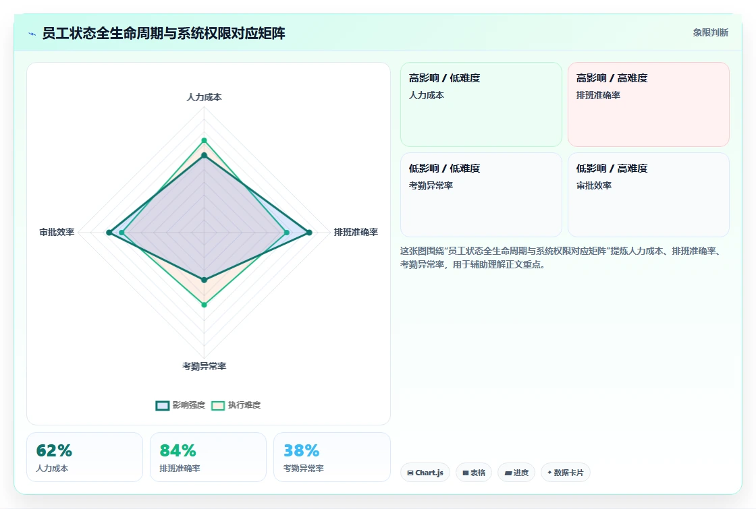756x509 pixels.
Task: Click the 排班准确率 radar axis label
Action: click(x=356, y=232)
